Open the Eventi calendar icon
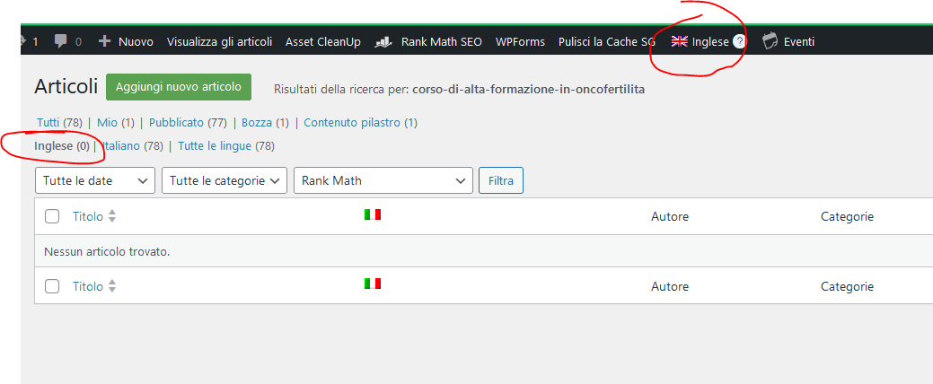This screenshot has height=384, width=933. click(770, 41)
